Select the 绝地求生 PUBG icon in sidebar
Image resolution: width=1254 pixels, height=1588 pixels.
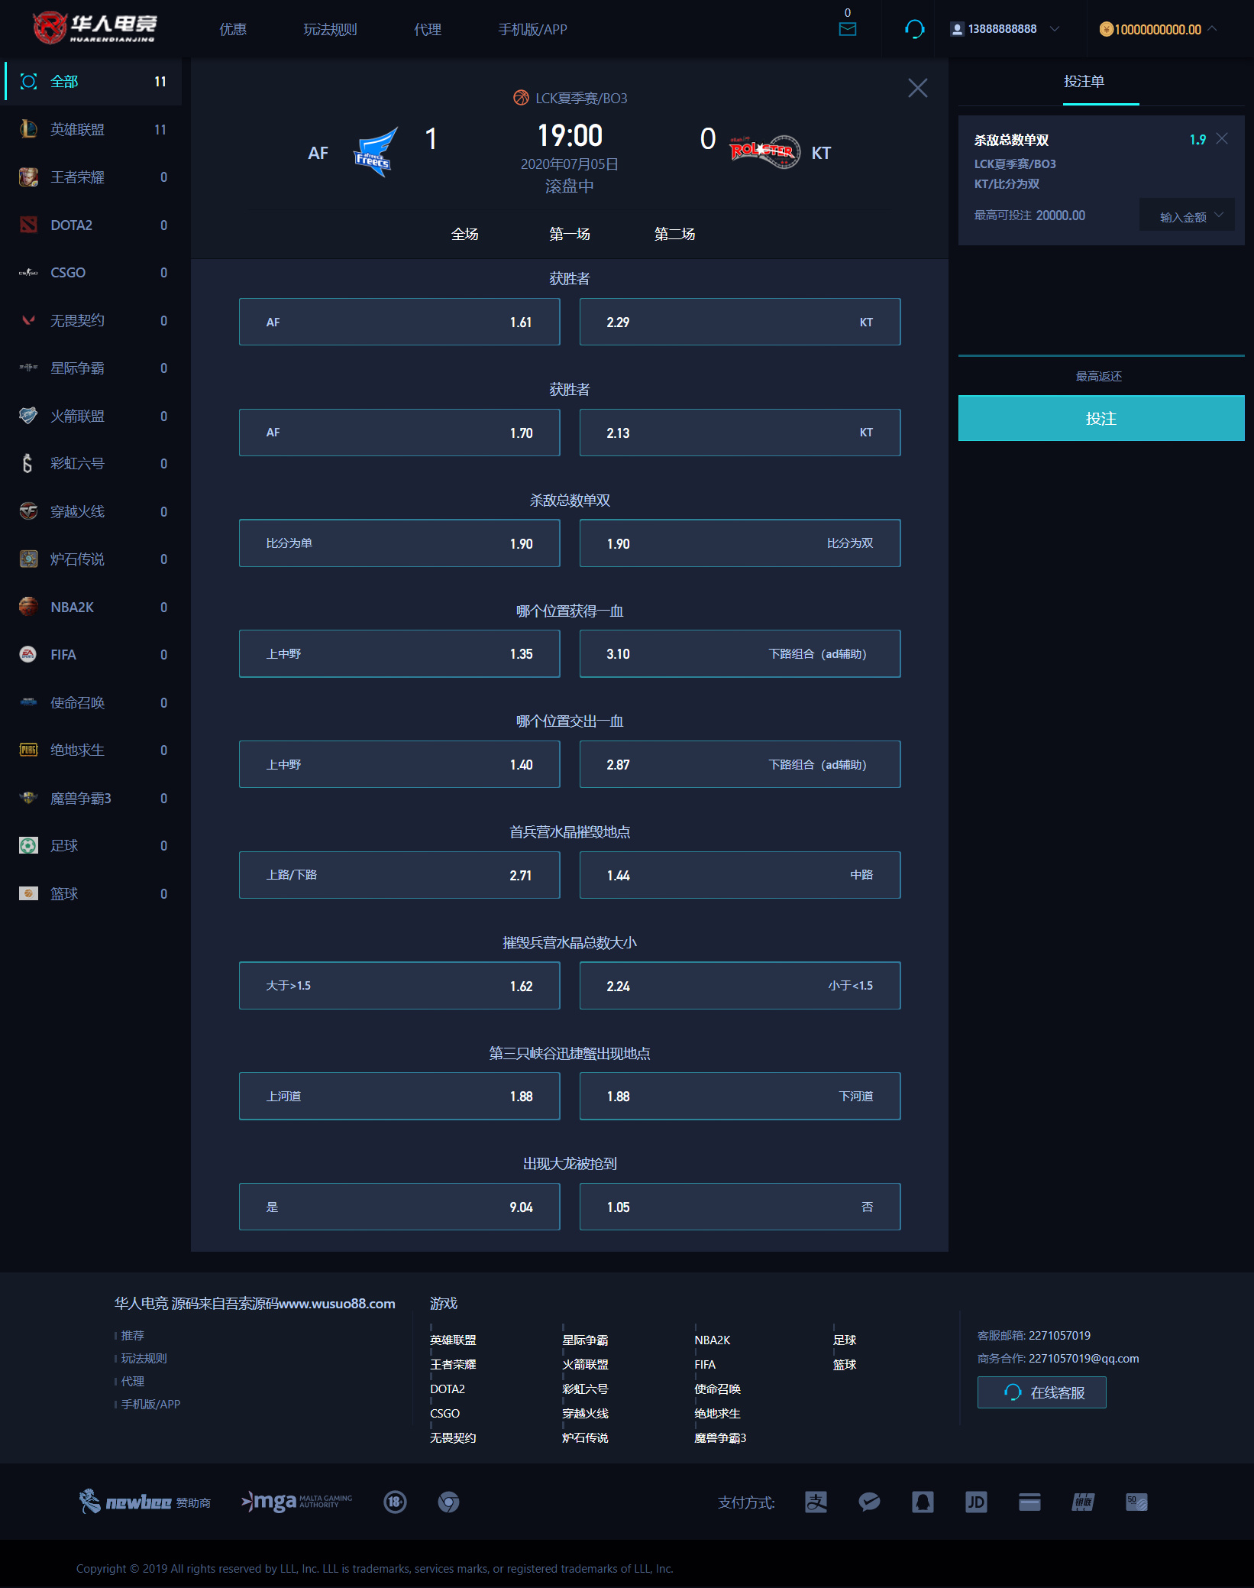tap(28, 750)
